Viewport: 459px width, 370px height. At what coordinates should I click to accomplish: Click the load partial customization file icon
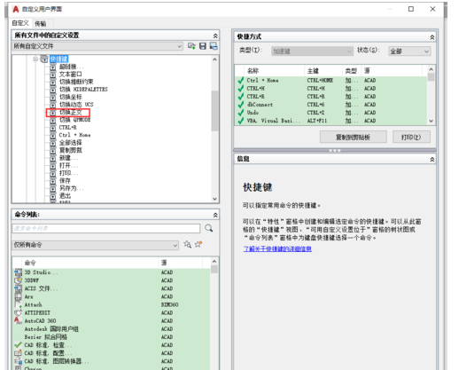click(191, 46)
